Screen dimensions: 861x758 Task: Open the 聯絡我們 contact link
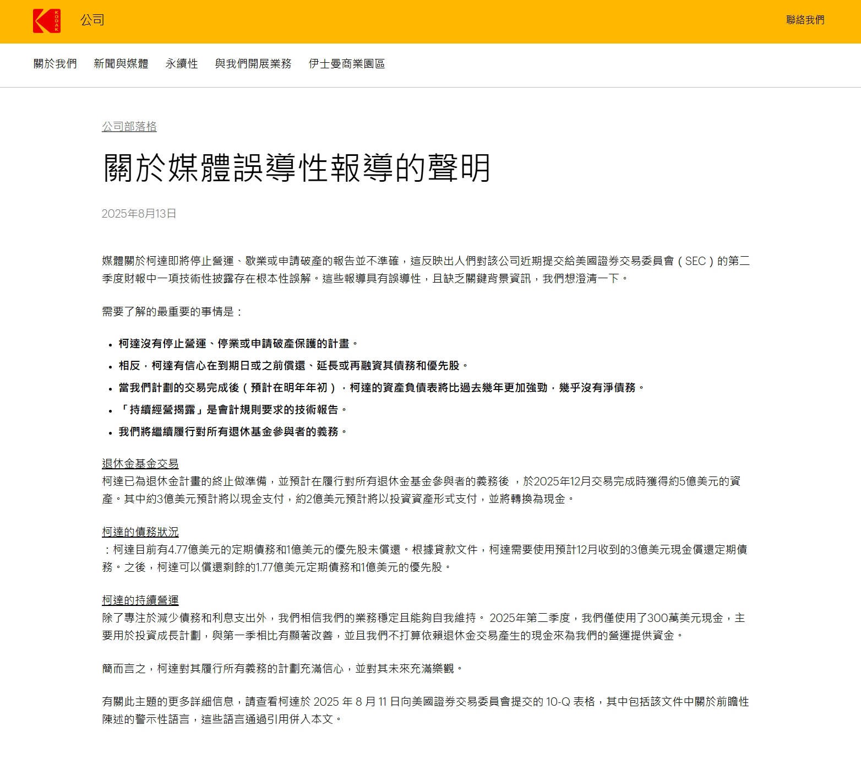coord(805,20)
